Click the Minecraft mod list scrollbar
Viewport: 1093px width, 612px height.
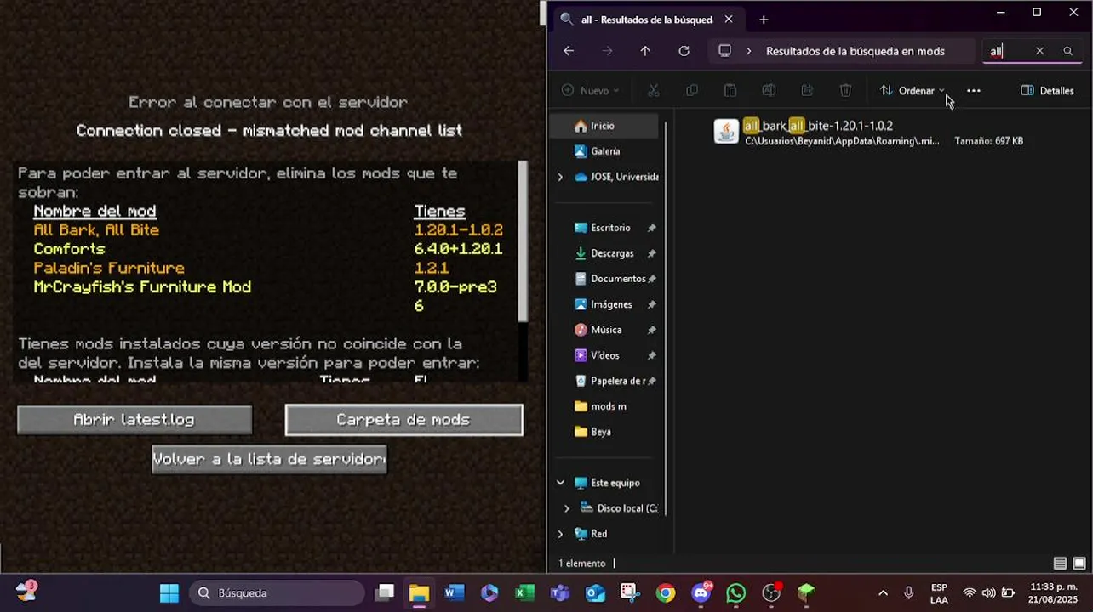(523, 241)
